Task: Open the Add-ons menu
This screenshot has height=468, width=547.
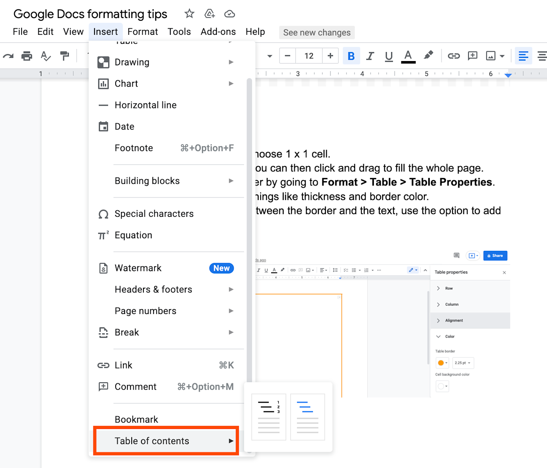Action: 218,32
